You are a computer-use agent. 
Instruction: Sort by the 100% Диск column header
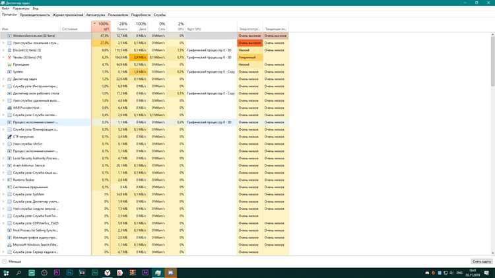[x=139, y=26]
